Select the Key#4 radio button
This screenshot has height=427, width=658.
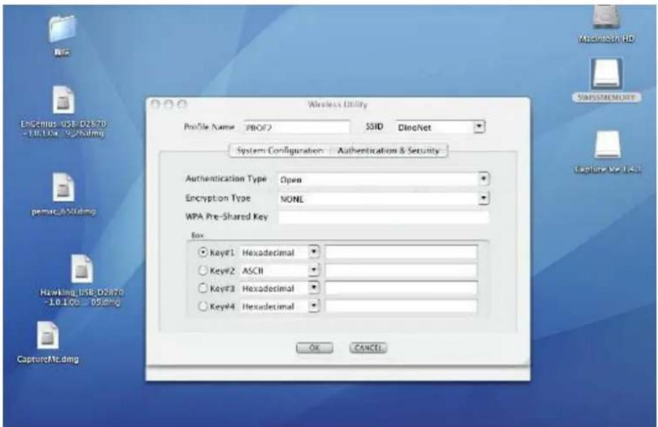(x=203, y=306)
